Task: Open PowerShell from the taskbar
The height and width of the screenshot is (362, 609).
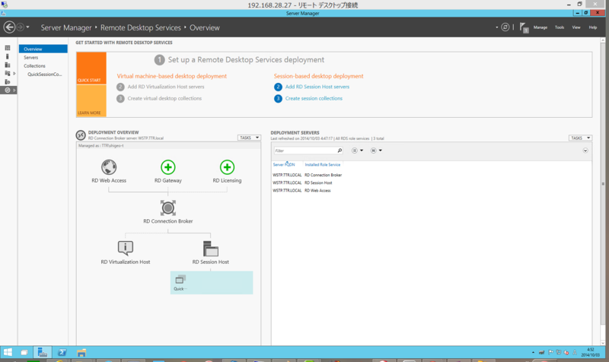Action: point(62,352)
